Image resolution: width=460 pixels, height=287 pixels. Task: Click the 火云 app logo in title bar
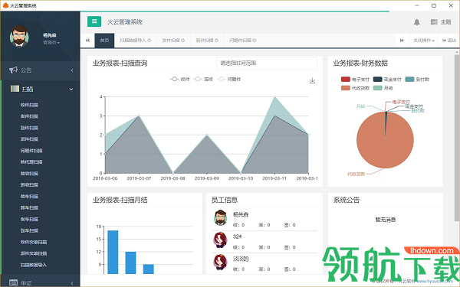click(x=5, y=5)
